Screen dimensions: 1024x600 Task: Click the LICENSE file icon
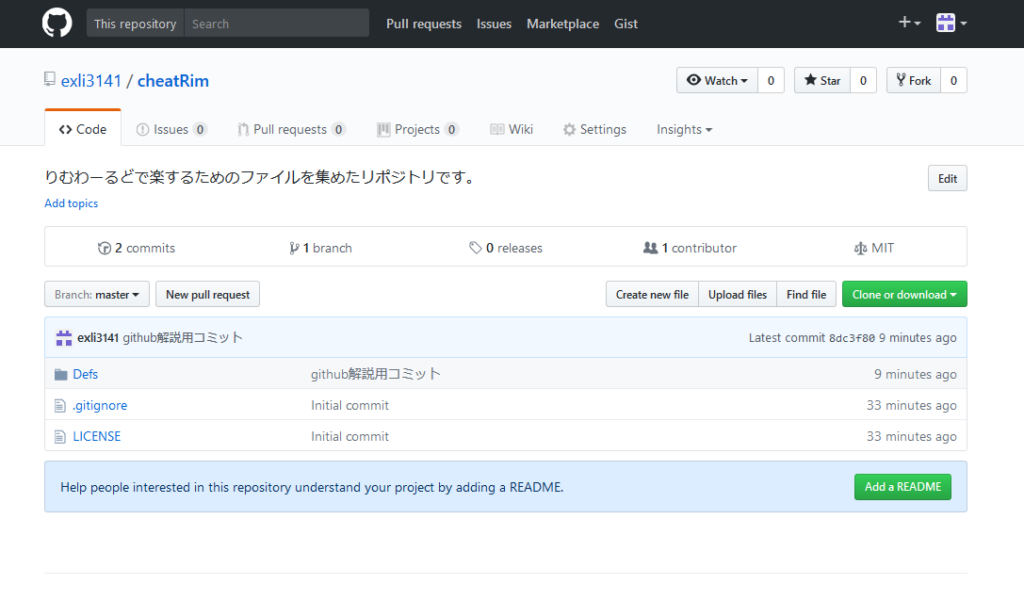point(60,437)
